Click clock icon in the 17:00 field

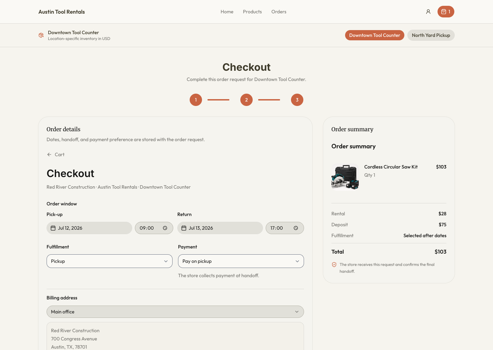[x=296, y=228]
